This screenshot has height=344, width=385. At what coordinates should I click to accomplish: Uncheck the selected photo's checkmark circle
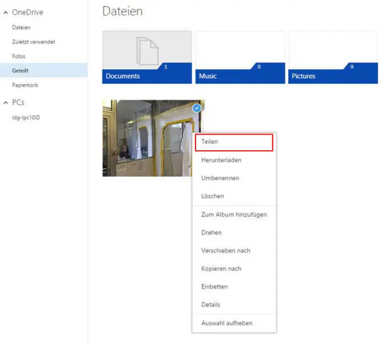[x=197, y=108]
